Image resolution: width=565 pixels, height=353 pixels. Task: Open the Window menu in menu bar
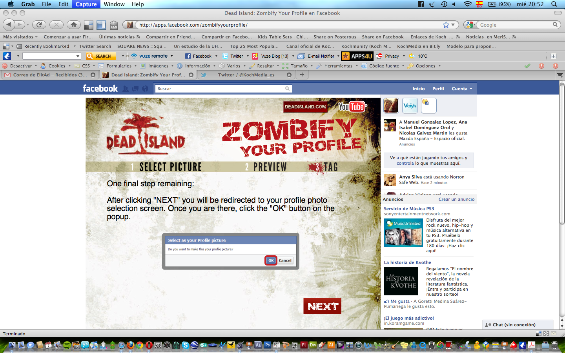point(114,4)
